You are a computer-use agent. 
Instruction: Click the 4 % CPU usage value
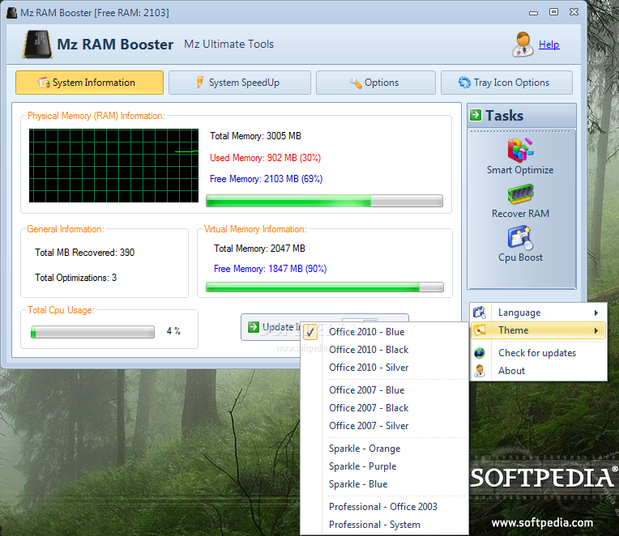coord(173,331)
